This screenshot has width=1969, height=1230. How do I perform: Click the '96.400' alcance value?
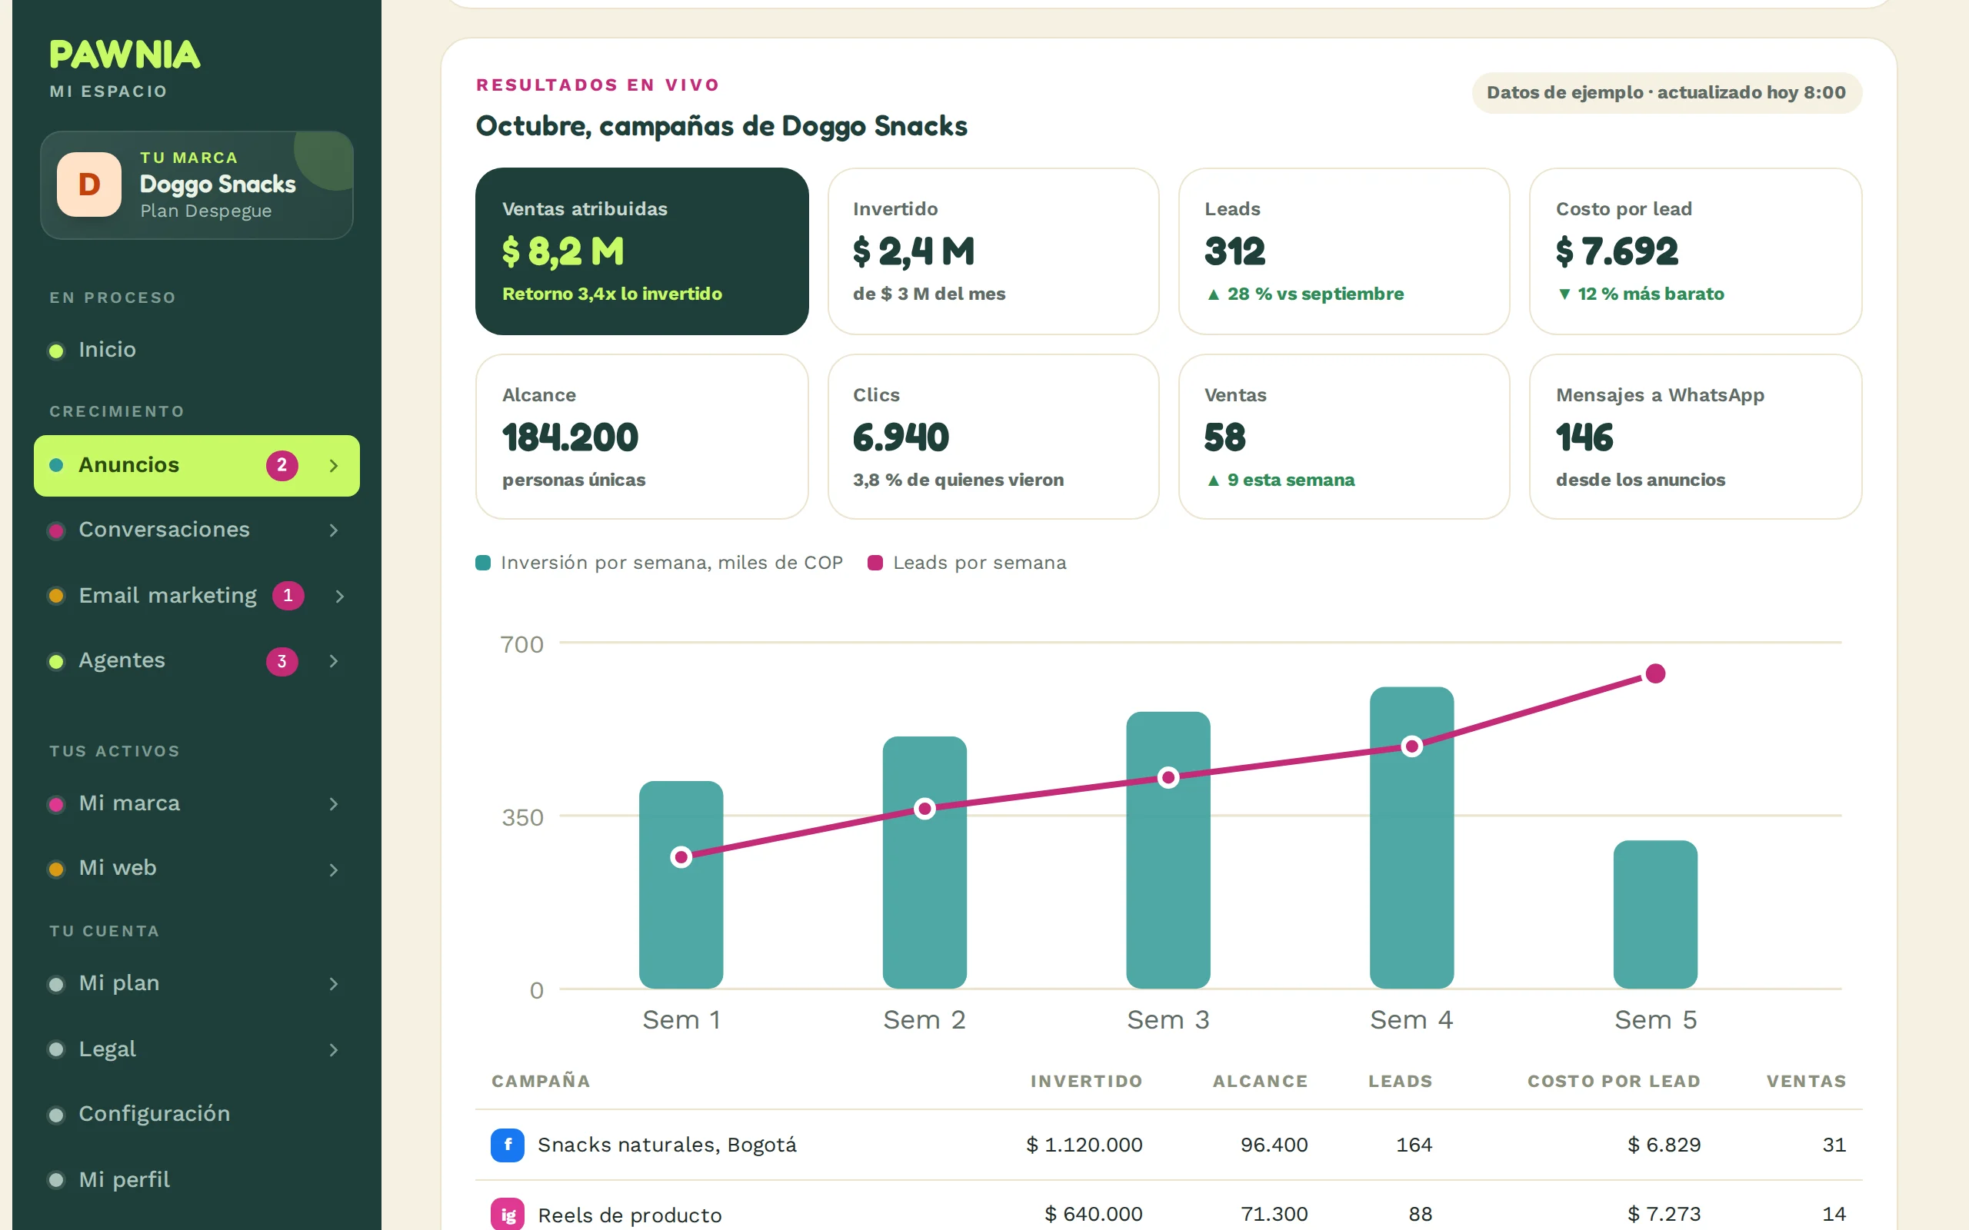click(1274, 1145)
